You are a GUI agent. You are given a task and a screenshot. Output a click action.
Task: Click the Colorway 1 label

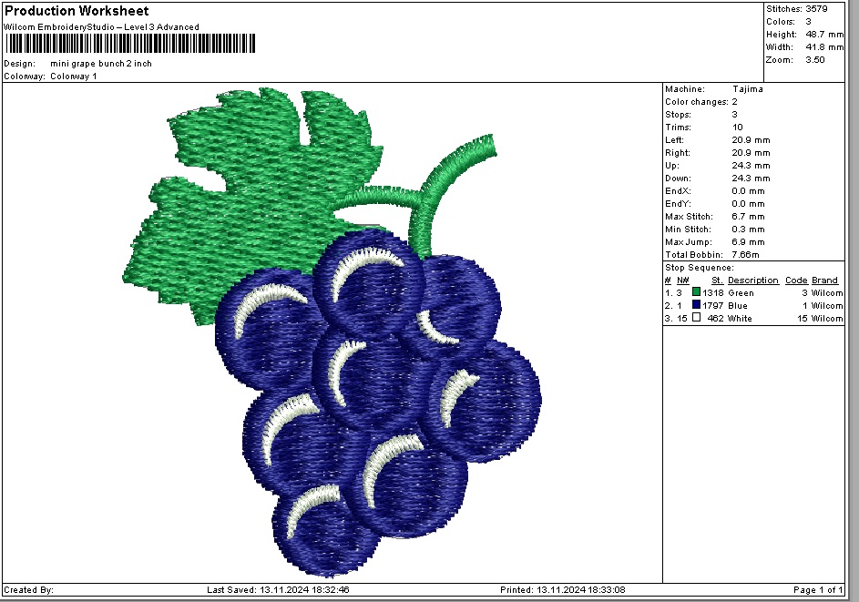[73, 77]
